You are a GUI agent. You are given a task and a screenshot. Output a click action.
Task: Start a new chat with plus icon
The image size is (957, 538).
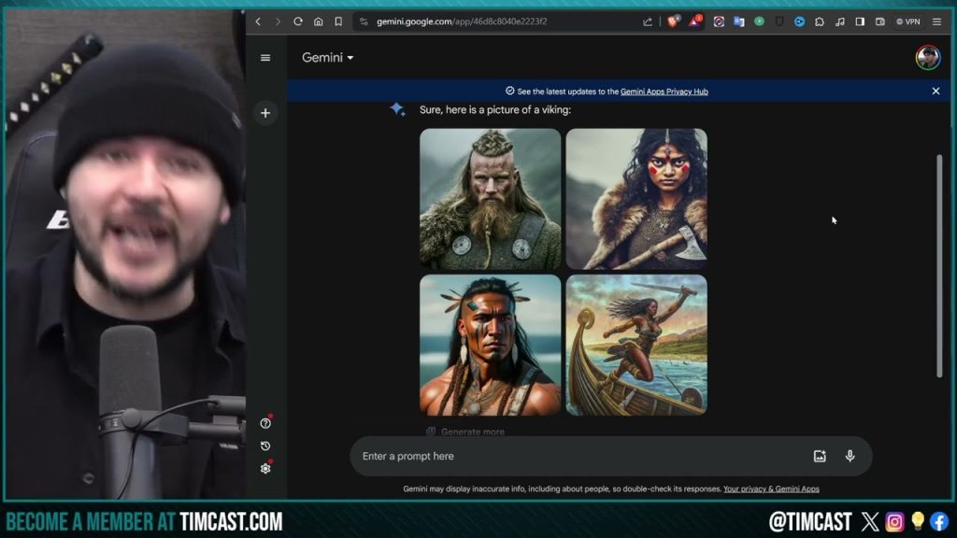265,113
